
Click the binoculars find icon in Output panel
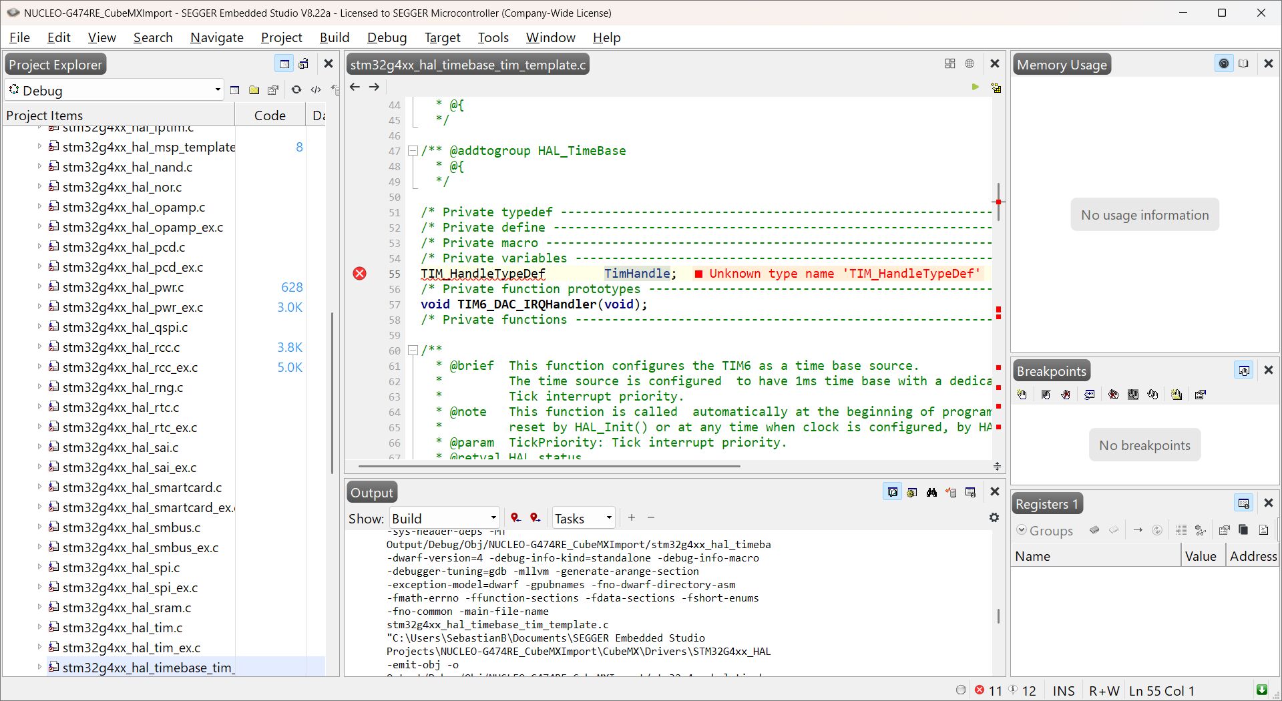tap(931, 493)
